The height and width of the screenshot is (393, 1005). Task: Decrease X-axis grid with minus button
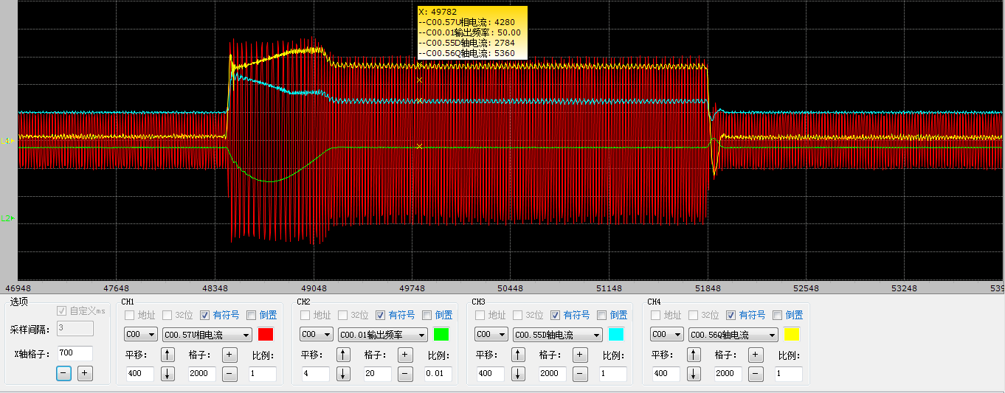64,373
